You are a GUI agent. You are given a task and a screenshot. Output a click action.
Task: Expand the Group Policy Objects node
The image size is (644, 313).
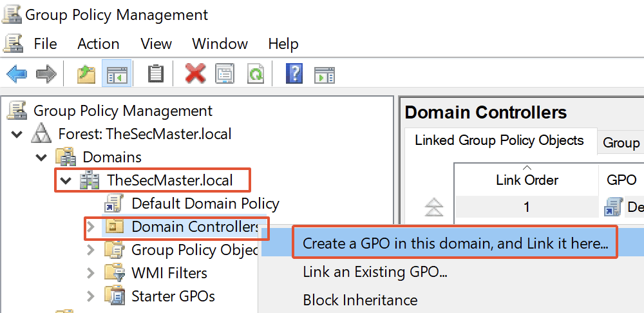(91, 250)
